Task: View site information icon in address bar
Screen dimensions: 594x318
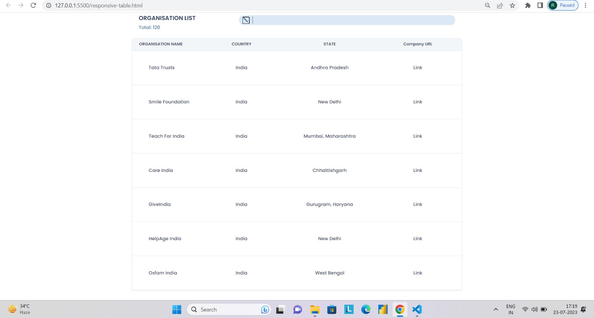Action: coord(48,6)
